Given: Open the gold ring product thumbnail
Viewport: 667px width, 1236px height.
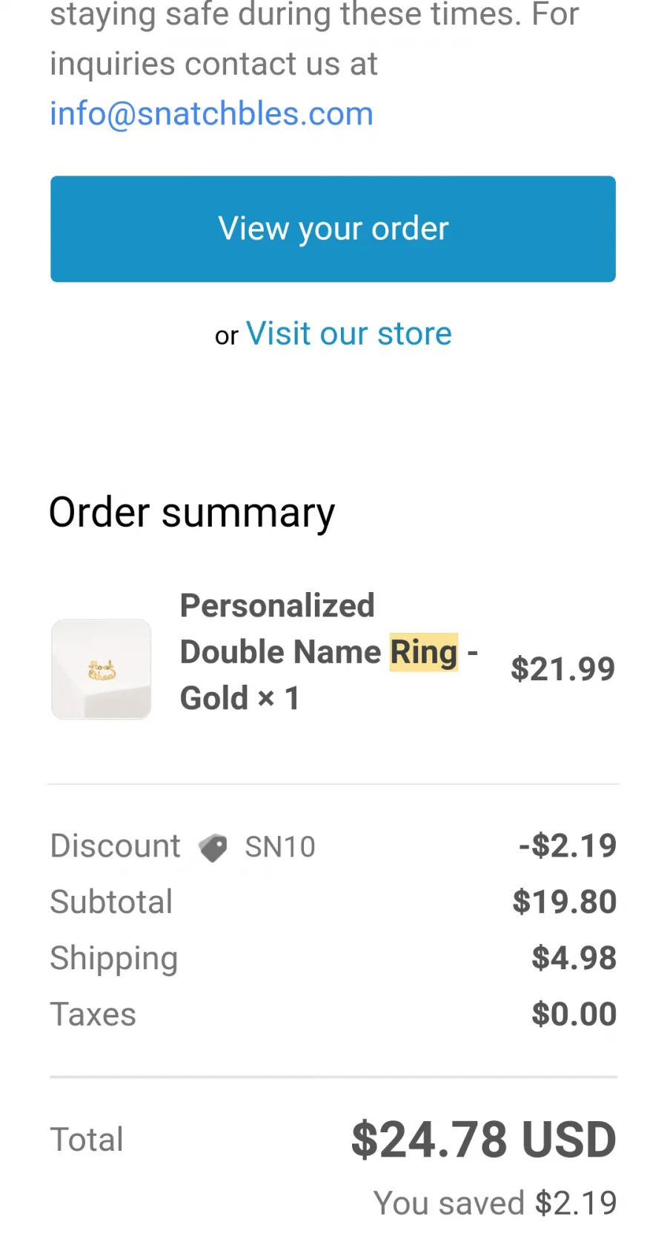Looking at the screenshot, I should [x=102, y=669].
